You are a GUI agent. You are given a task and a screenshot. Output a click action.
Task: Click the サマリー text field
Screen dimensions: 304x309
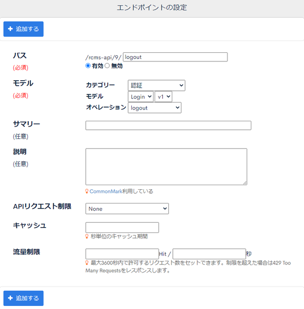pos(168,125)
